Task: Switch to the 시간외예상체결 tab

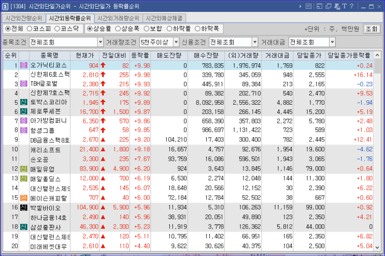Action: (164, 18)
